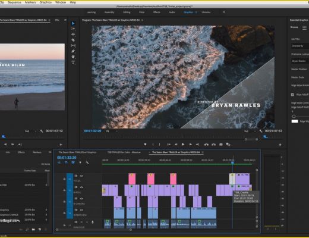309x238 pixels.
Task: Add a marker in Program monitor
Action: tap(145, 145)
